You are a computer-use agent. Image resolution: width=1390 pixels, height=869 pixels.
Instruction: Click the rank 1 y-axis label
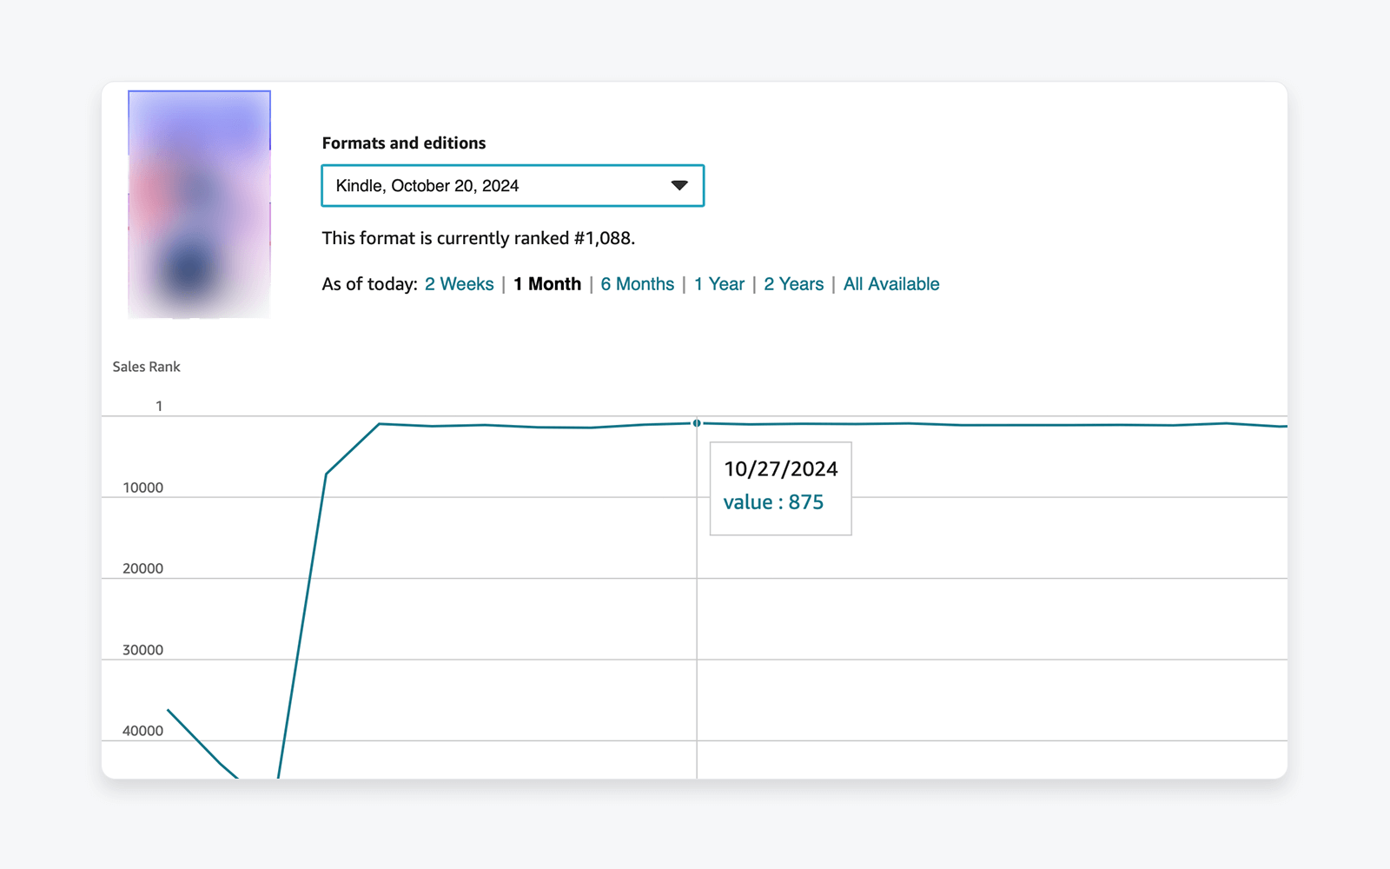159,406
